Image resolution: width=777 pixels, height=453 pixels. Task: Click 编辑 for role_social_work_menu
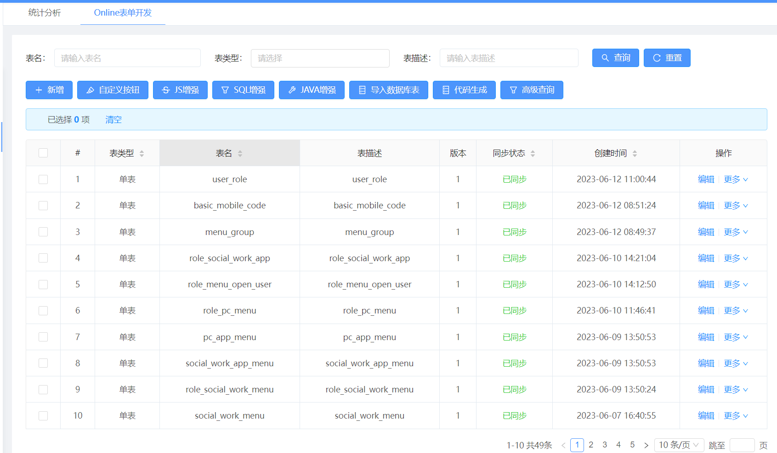pyautogui.click(x=706, y=390)
